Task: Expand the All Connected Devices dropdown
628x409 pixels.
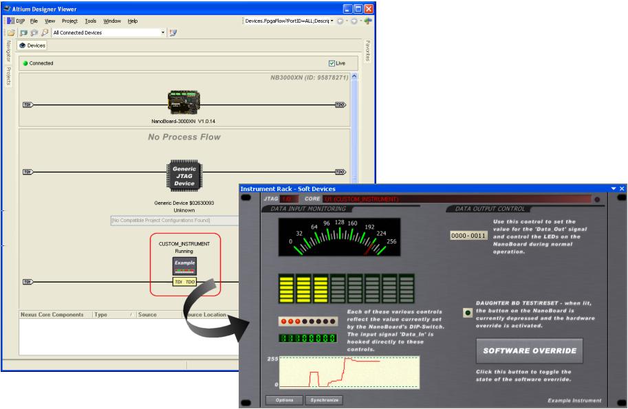Action: 162,32
